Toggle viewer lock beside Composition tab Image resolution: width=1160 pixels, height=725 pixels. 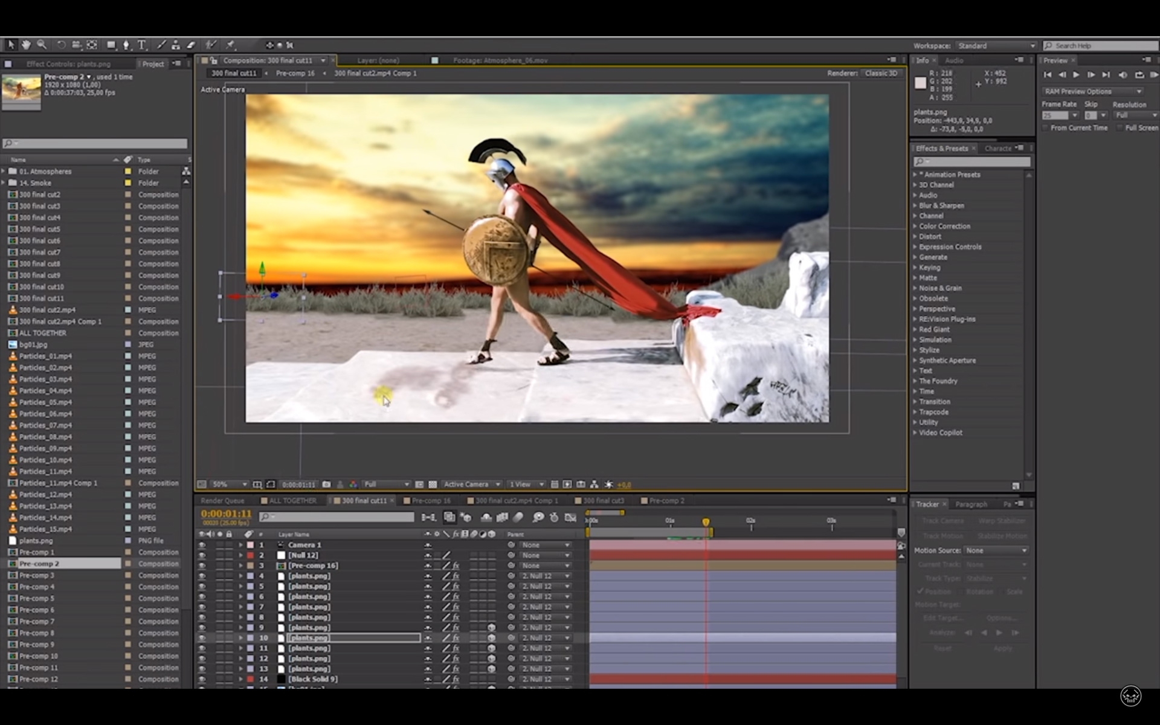214,60
